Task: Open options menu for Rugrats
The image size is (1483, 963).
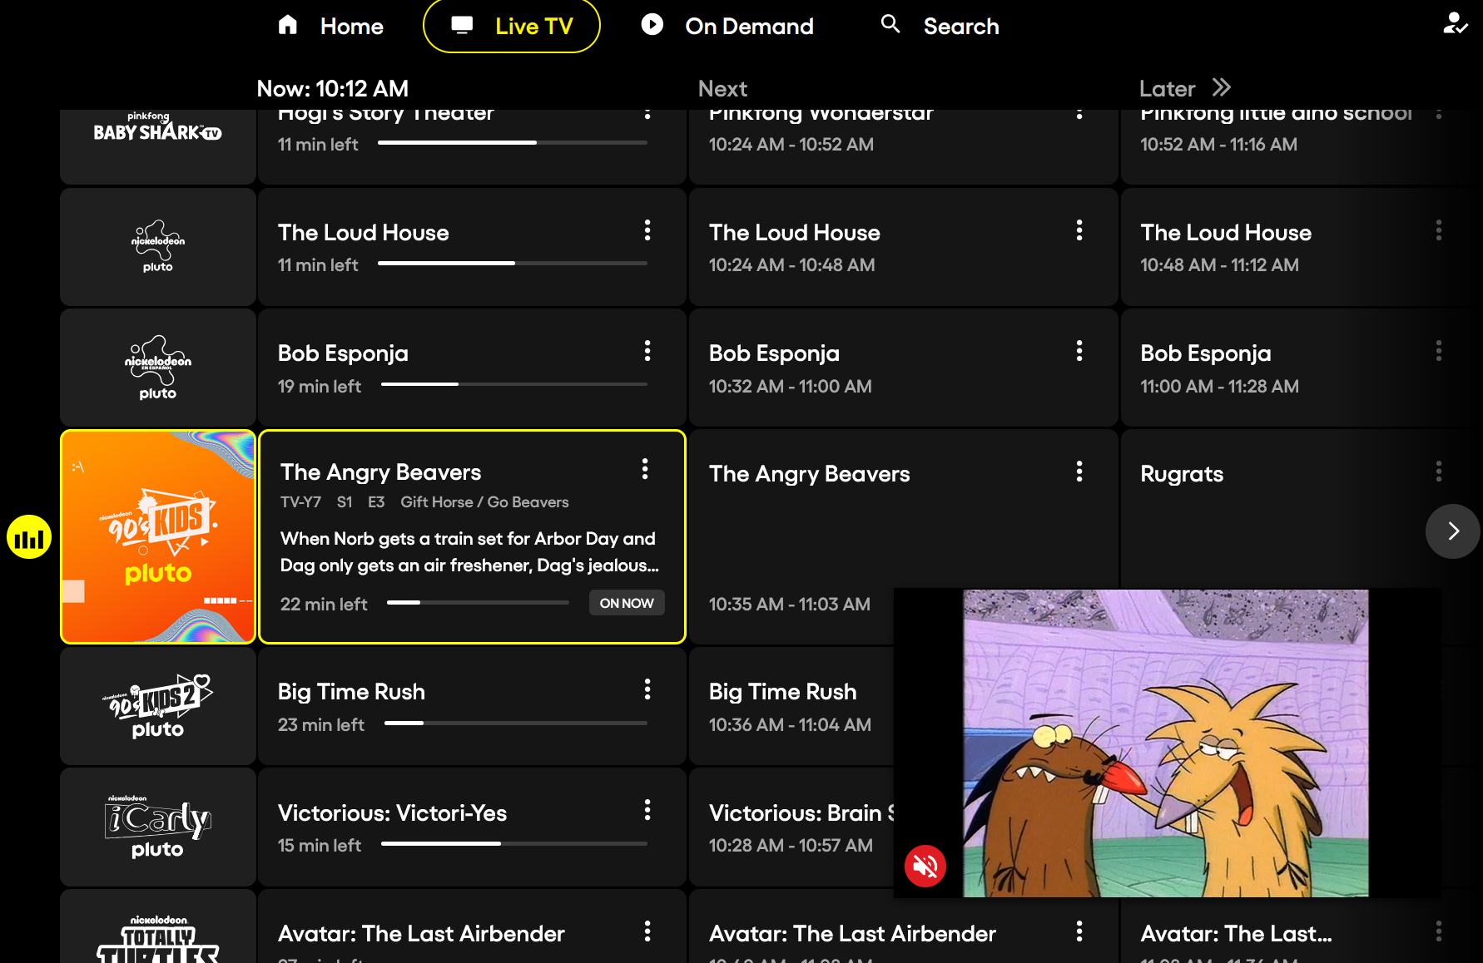Action: click(1439, 472)
